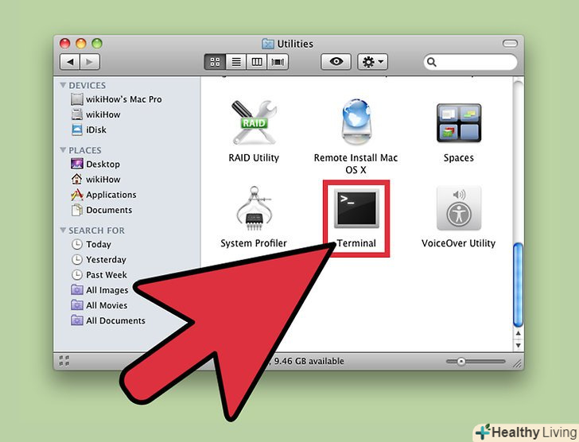
Task: Click the Quick Look eye button
Action: pyautogui.click(x=336, y=62)
